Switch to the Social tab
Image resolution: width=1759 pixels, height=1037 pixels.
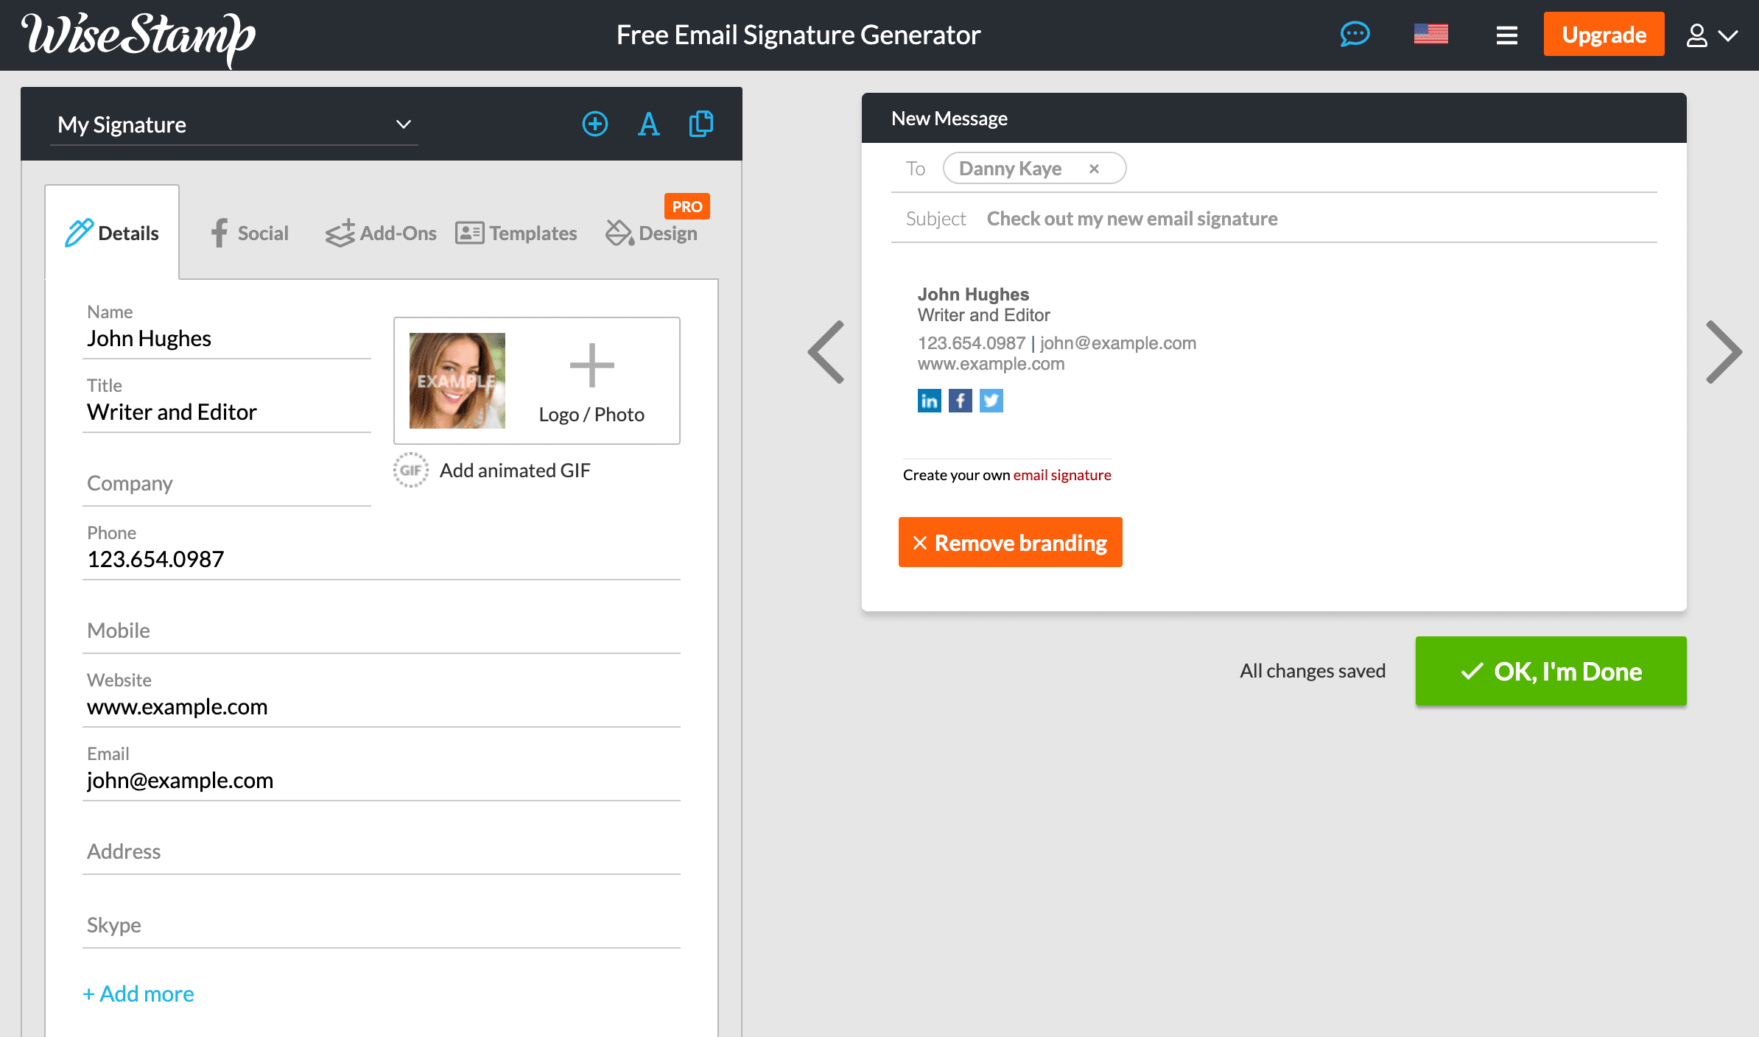tap(248, 233)
